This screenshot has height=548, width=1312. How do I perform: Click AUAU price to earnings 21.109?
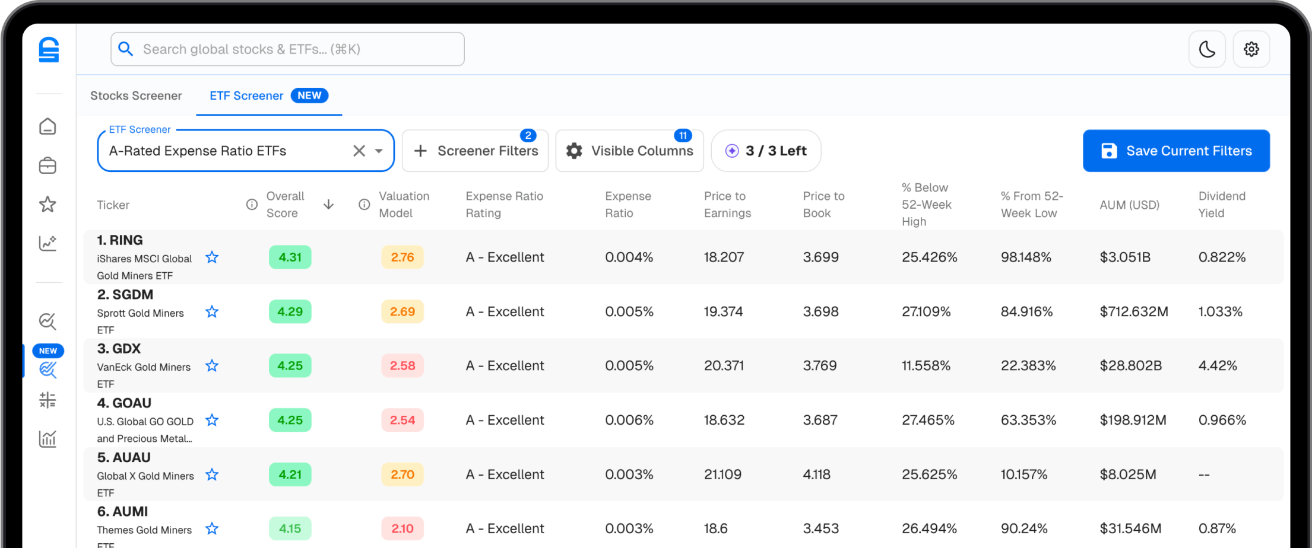click(x=722, y=474)
